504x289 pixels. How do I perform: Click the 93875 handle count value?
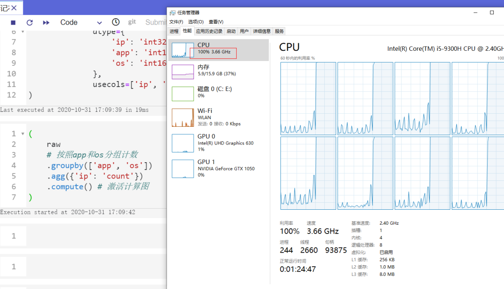point(336,250)
